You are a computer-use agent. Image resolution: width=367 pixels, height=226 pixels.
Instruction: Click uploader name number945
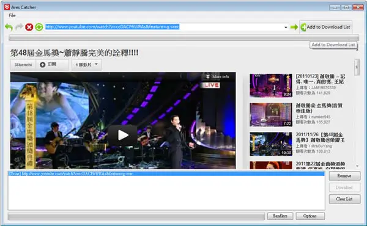pyautogui.click(x=321, y=117)
